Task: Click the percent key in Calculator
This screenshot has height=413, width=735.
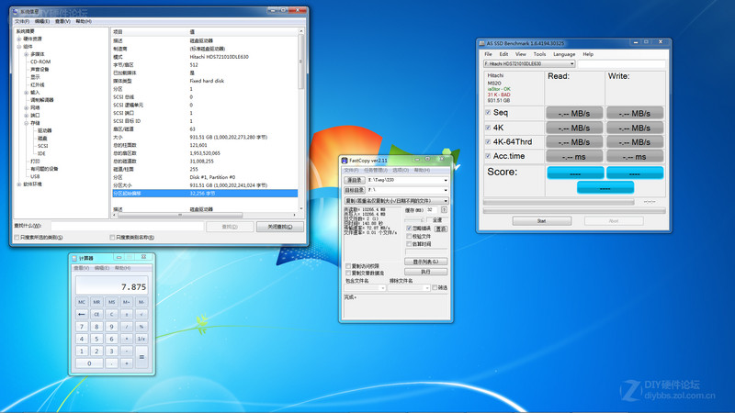Action: [141, 326]
